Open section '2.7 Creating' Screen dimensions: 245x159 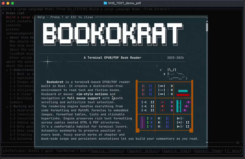21,135
